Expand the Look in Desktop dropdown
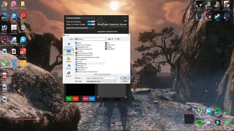234x131 pixels. tap(105, 39)
